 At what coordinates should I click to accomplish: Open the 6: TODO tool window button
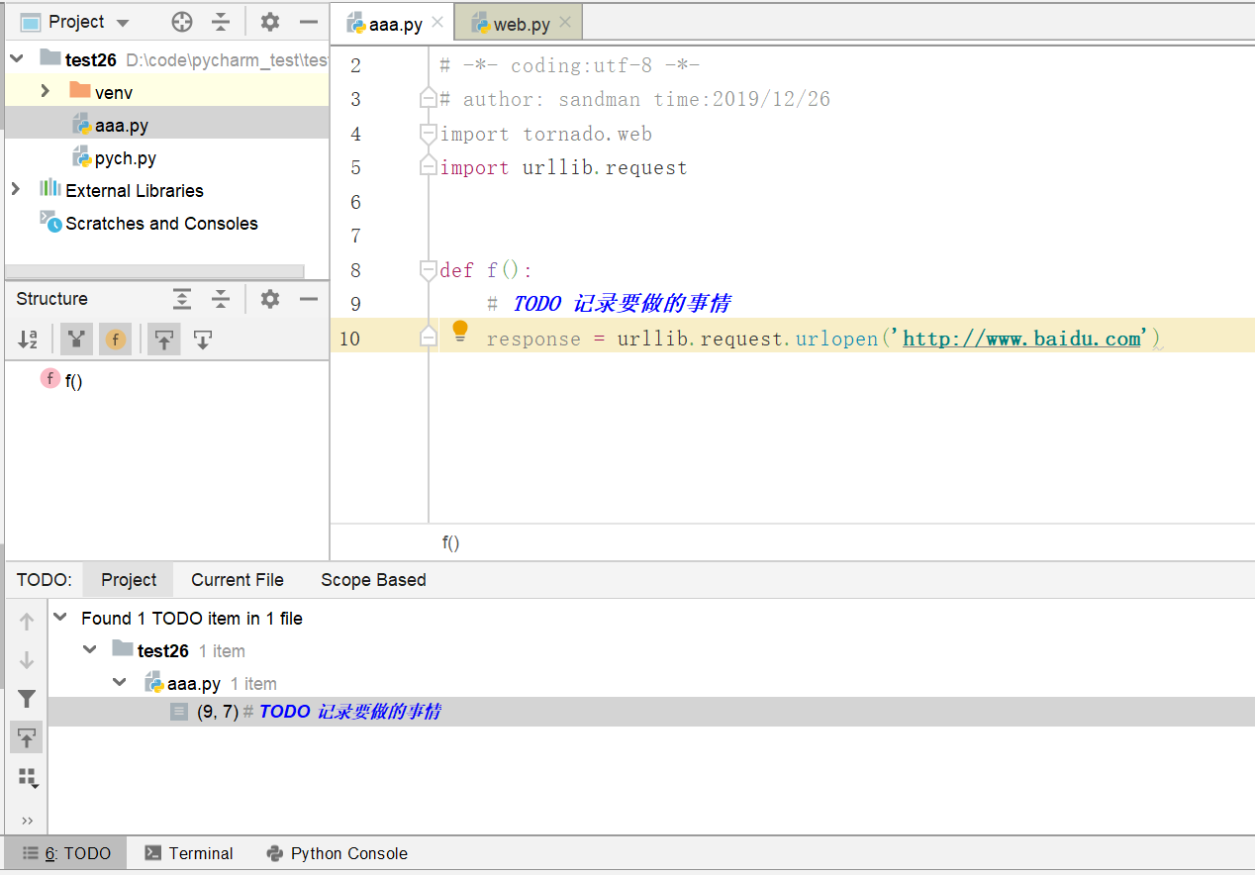pyautogui.click(x=66, y=853)
